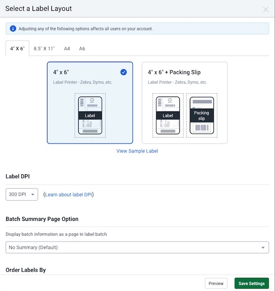Select the A6 tab
Image resolution: width=275 pixels, height=291 pixels.
click(82, 48)
